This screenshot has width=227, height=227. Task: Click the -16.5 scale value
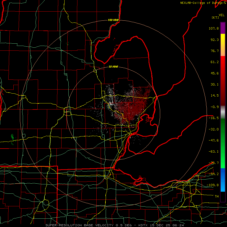click(x=214, y=118)
